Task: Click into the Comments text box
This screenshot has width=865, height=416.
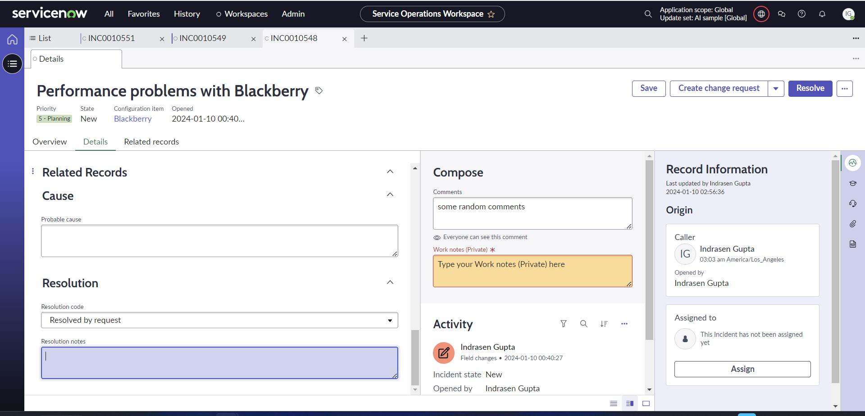Action: [x=533, y=213]
